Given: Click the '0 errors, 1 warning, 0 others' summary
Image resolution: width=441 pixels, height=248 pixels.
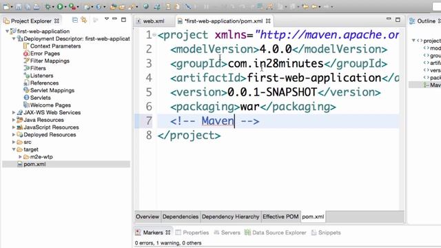Looking at the screenshot, I should pos(168,243).
